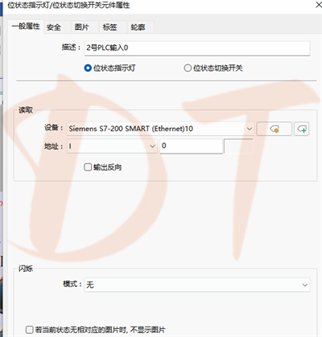Click the disabled field beside address value
The image size is (322, 337).
click(238, 146)
